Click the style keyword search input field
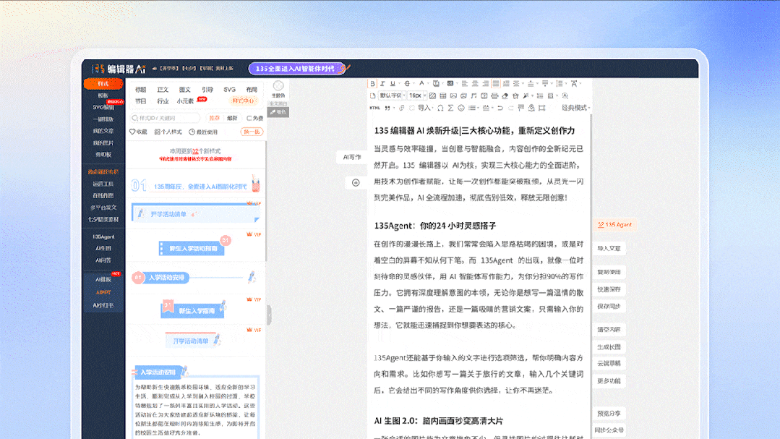 (165, 117)
